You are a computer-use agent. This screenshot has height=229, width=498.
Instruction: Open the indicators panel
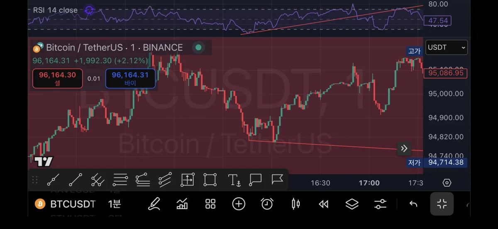[x=182, y=204]
